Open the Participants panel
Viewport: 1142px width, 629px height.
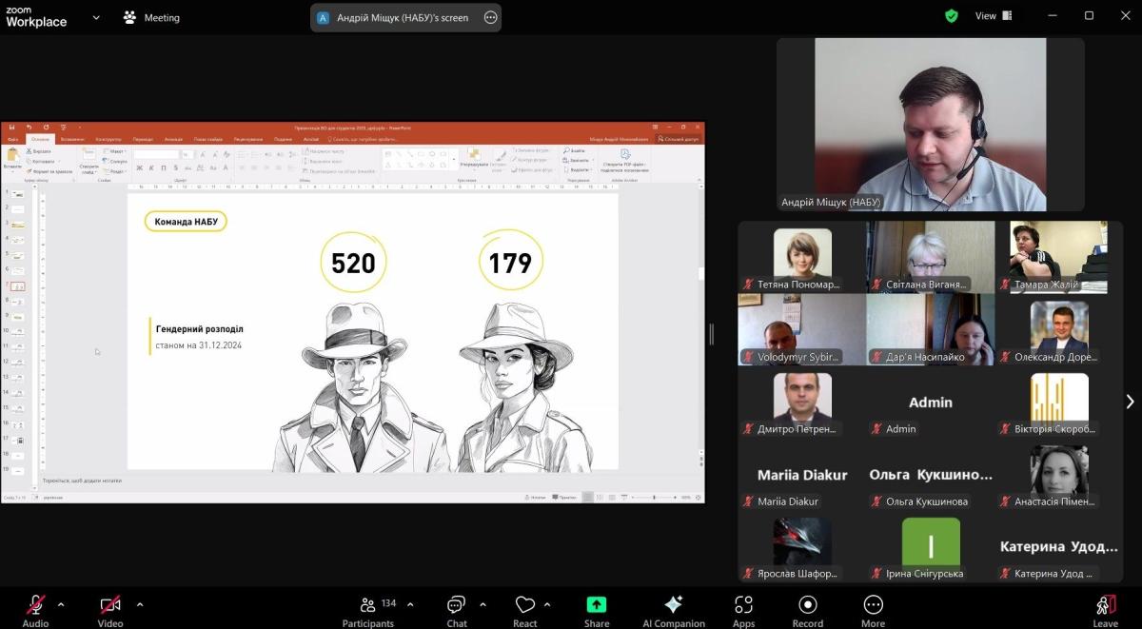[367, 606]
